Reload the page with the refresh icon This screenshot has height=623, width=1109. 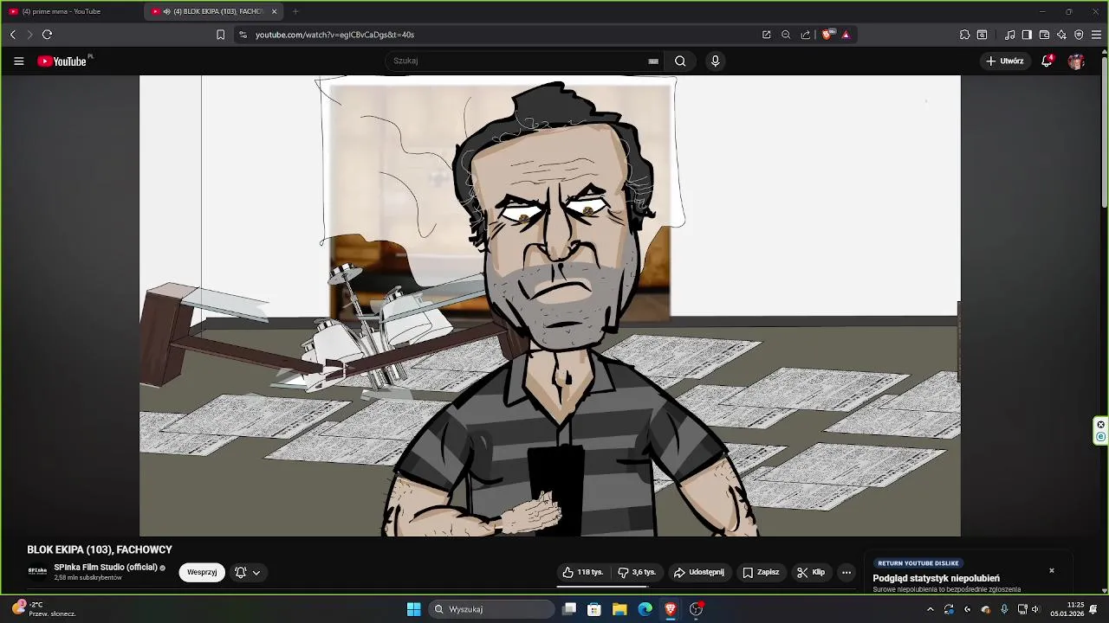[47, 35]
